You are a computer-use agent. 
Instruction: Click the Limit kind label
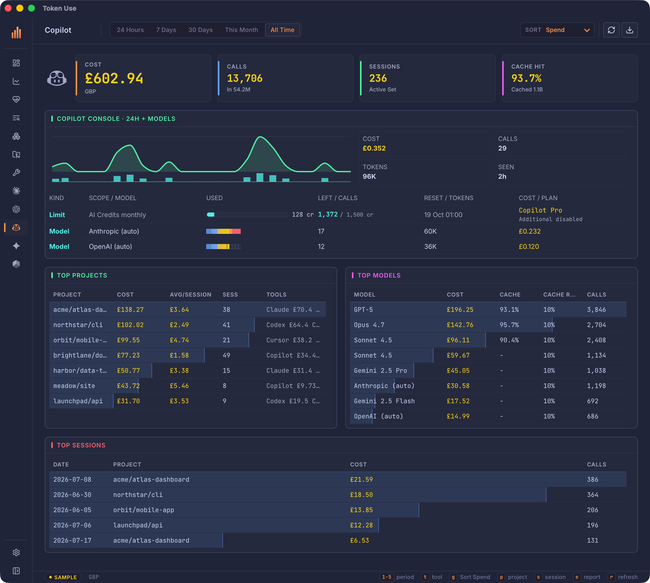pos(57,215)
